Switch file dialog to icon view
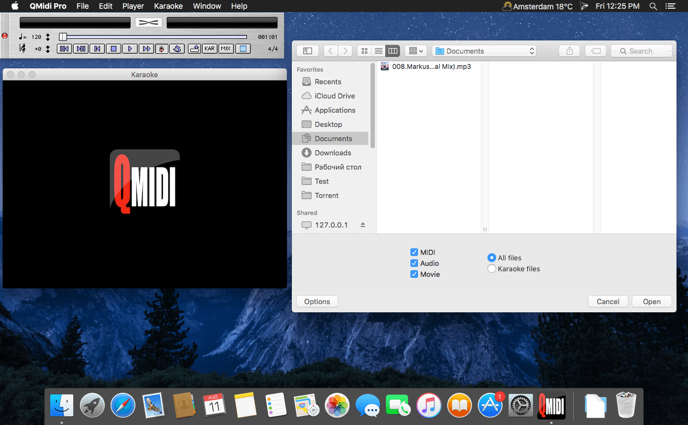The width and height of the screenshot is (688, 425). (x=364, y=51)
